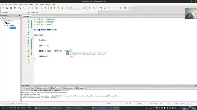
Task: Switch to the Search results tab
Action: (x=42, y=88)
